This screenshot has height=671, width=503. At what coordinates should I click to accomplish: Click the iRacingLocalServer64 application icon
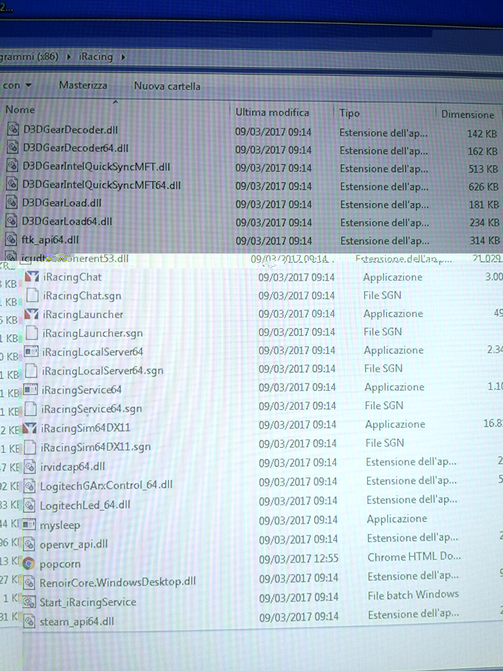[31, 352]
